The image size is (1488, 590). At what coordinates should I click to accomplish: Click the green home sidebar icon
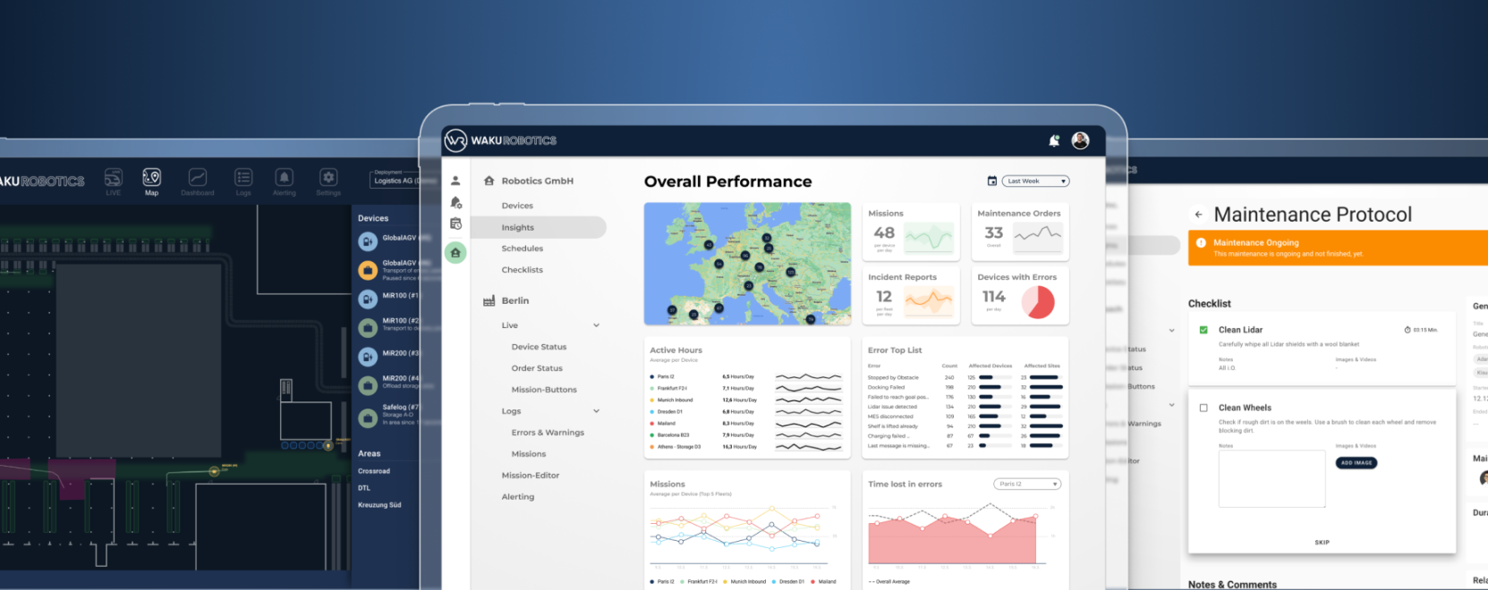point(455,253)
